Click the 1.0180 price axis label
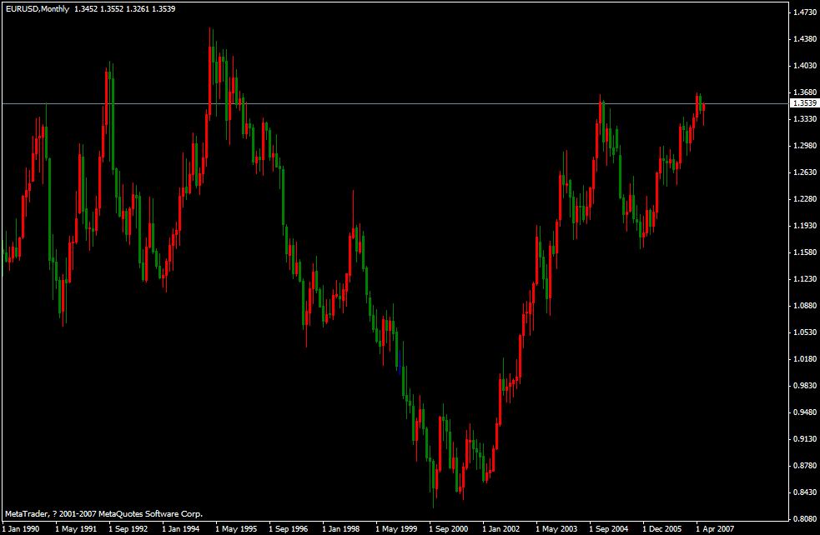 [x=805, y=359]
